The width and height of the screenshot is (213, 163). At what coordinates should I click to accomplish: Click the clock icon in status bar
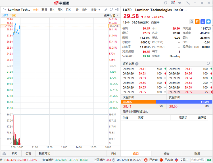(114, 160)
